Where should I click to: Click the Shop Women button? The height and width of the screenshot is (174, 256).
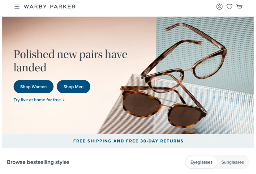34,86
